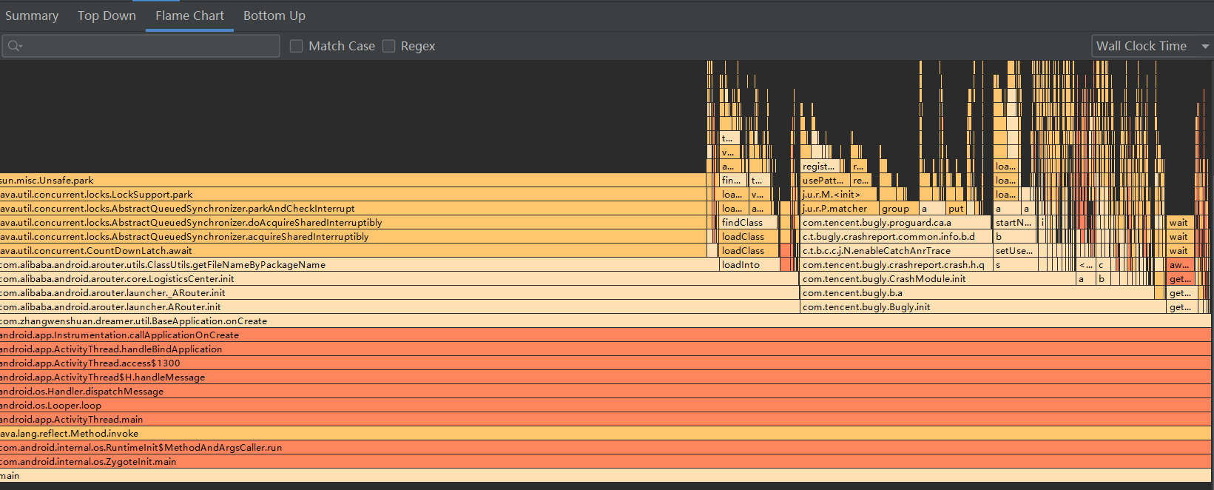1214x490 pixels.
Task: Open the Top Down tab
Action: coord(107,16)
